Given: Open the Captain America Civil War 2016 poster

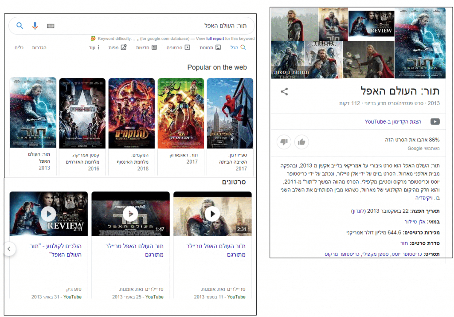Looking at the screenshot, I should click(82, 113).
